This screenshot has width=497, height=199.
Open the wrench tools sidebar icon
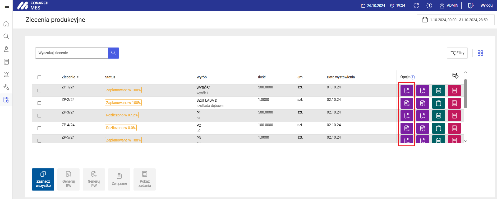(x=6, y=87)
